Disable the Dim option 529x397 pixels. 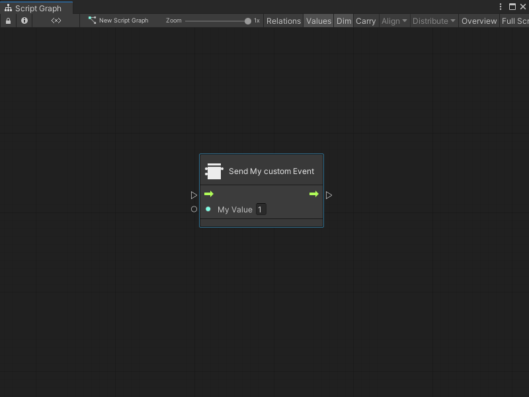tap(344, 21)
